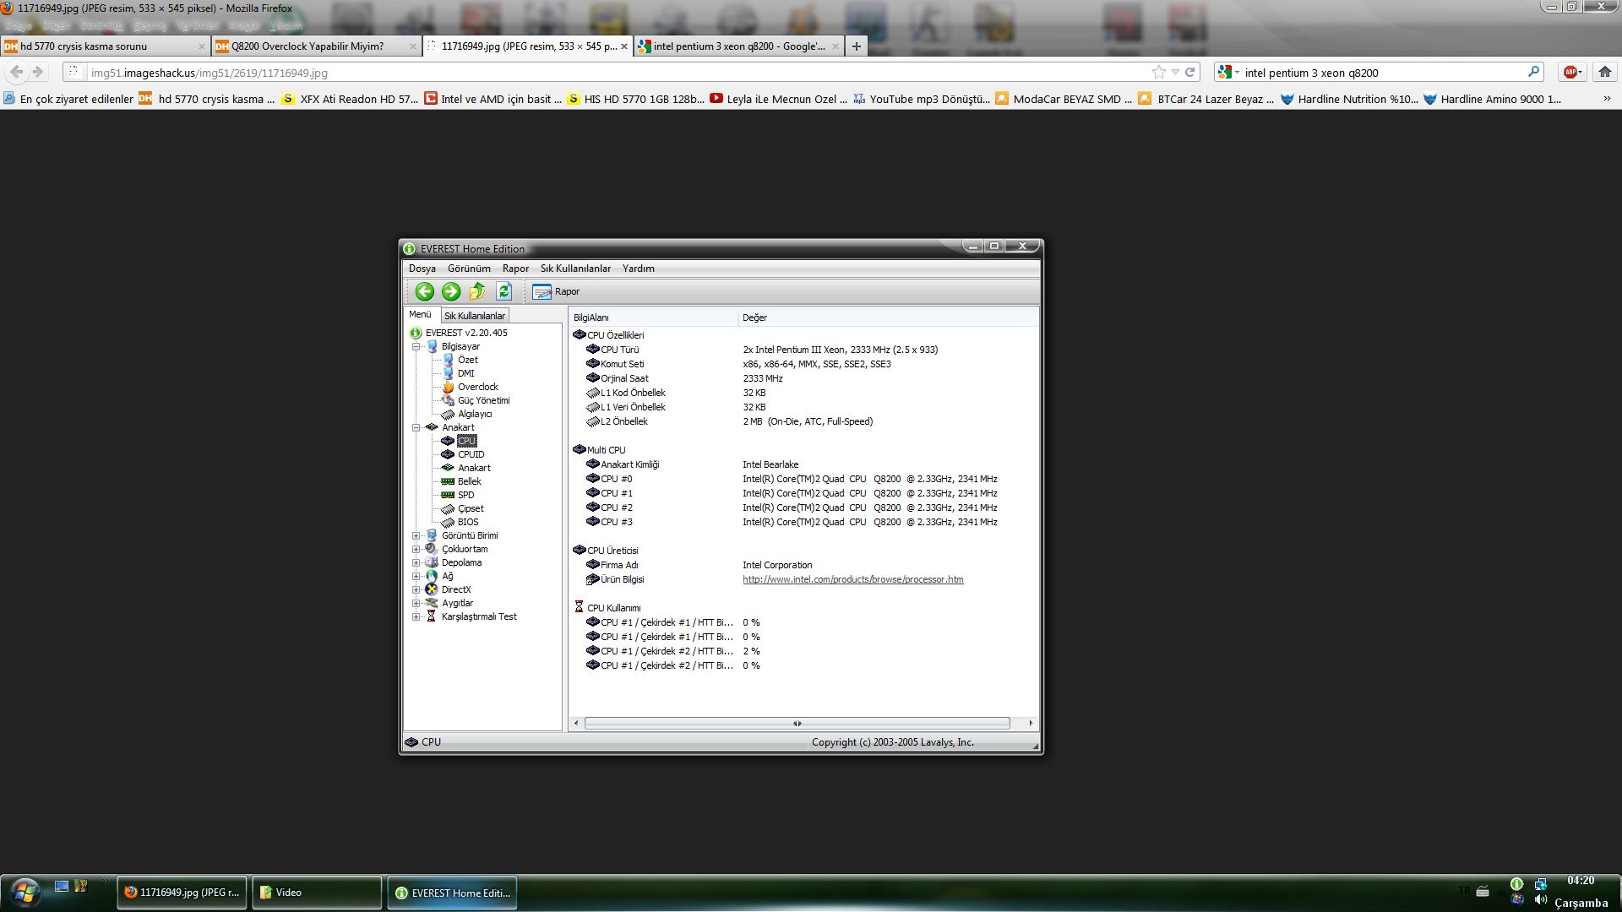Open 'XFX Ati Readon HD 57...' bookmark

tap(351, 99)
